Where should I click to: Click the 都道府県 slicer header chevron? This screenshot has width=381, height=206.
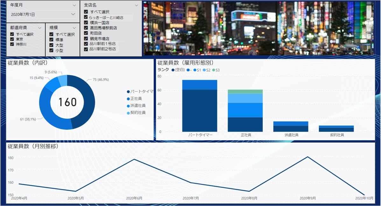click(40, 28)
